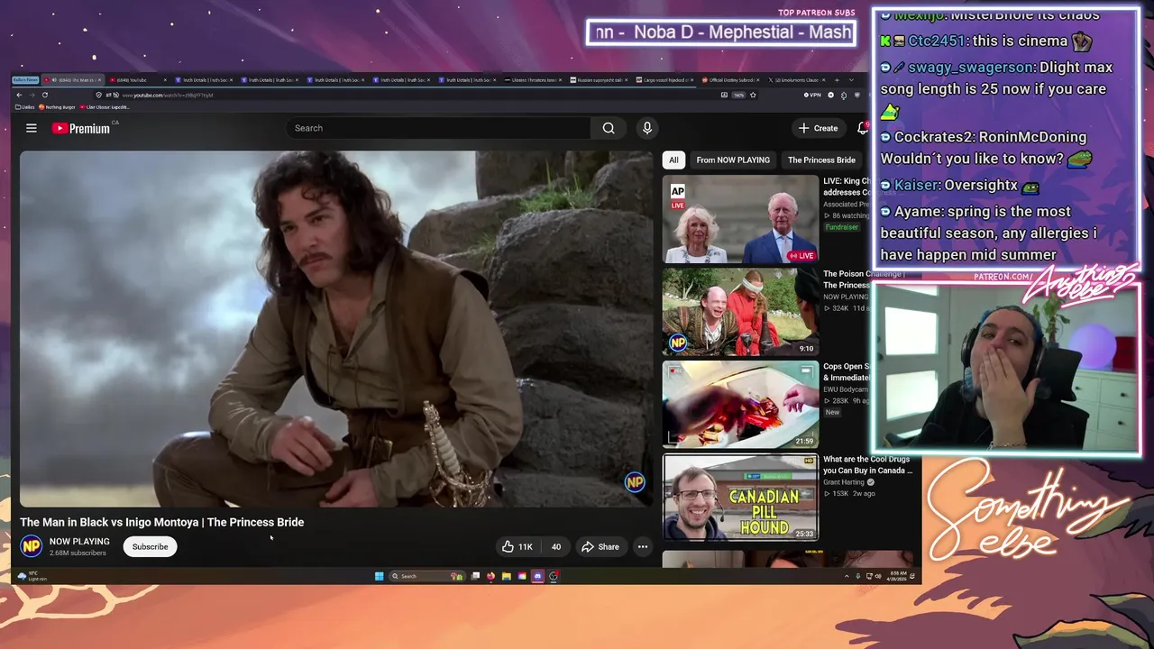The image size is (1154, 649).
Task: Open the Create menu button
Action: pyautogui.click(x=818, y=128)
